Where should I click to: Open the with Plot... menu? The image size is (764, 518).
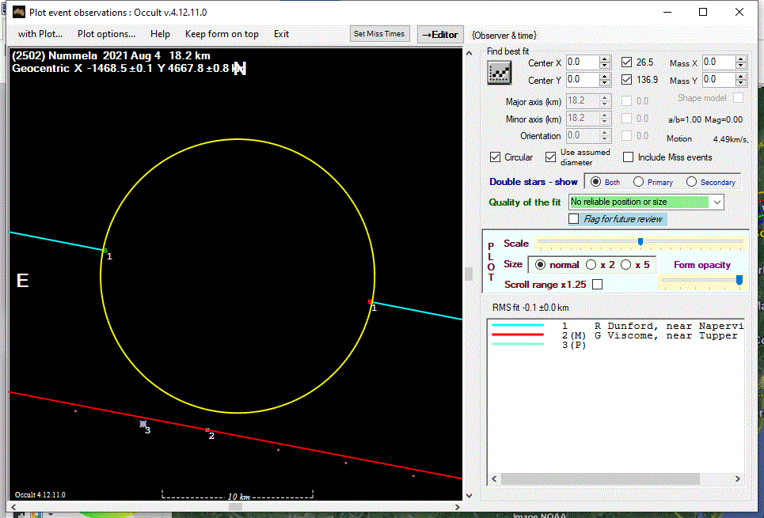(x=40, y=34)
